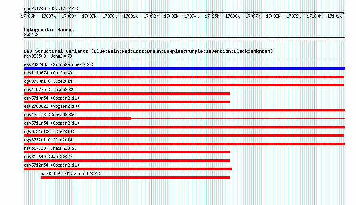356x205 pixels.
Task: Open variant label dgv3732n100 (Coe2014)
Action: 49,140
